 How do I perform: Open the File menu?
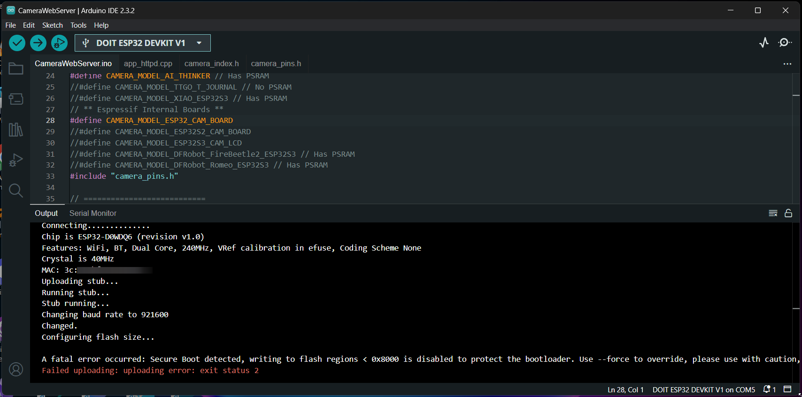(11, 25)
